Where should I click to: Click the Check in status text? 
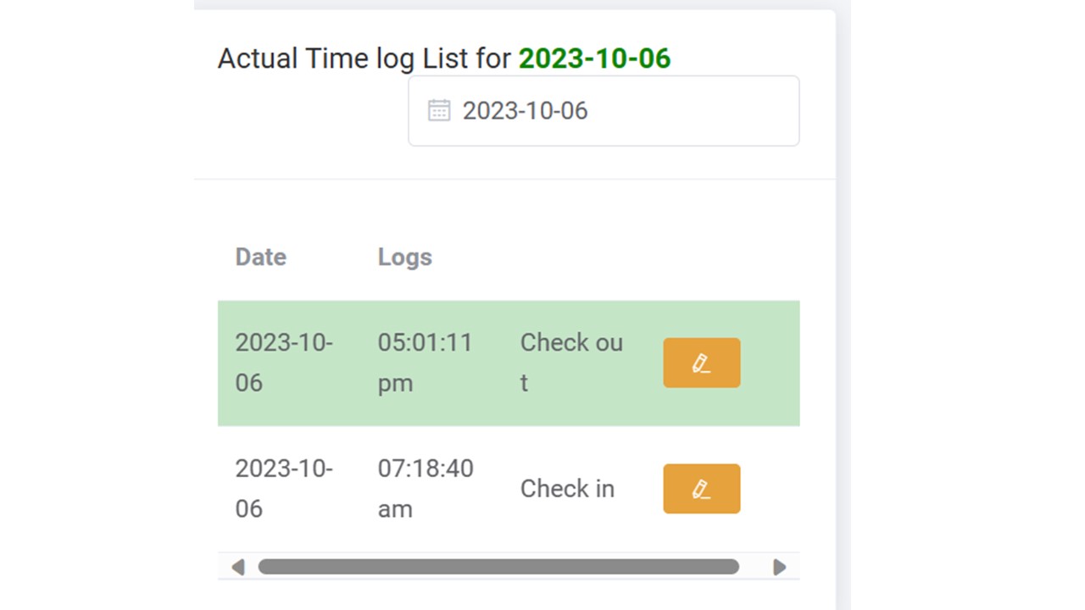click(567, 489)
